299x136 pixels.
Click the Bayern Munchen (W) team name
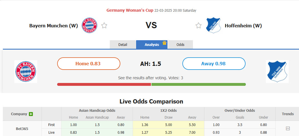[x=53, y=26]
